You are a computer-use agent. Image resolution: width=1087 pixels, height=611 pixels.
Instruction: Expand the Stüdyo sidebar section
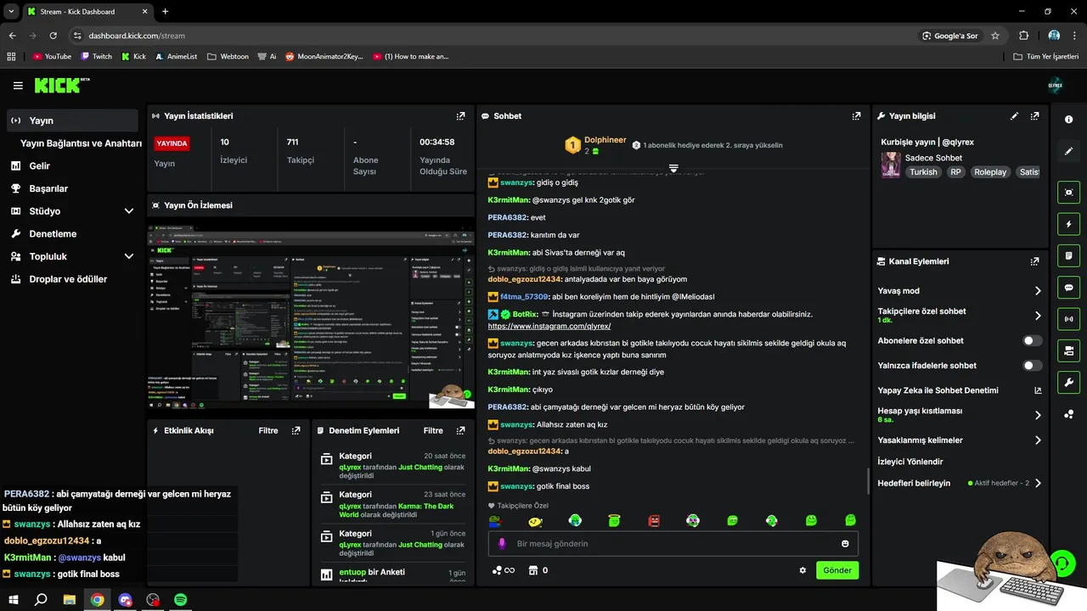(x=129, y=211)
